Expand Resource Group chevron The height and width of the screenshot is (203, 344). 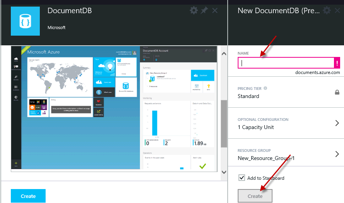pos(337,154)
